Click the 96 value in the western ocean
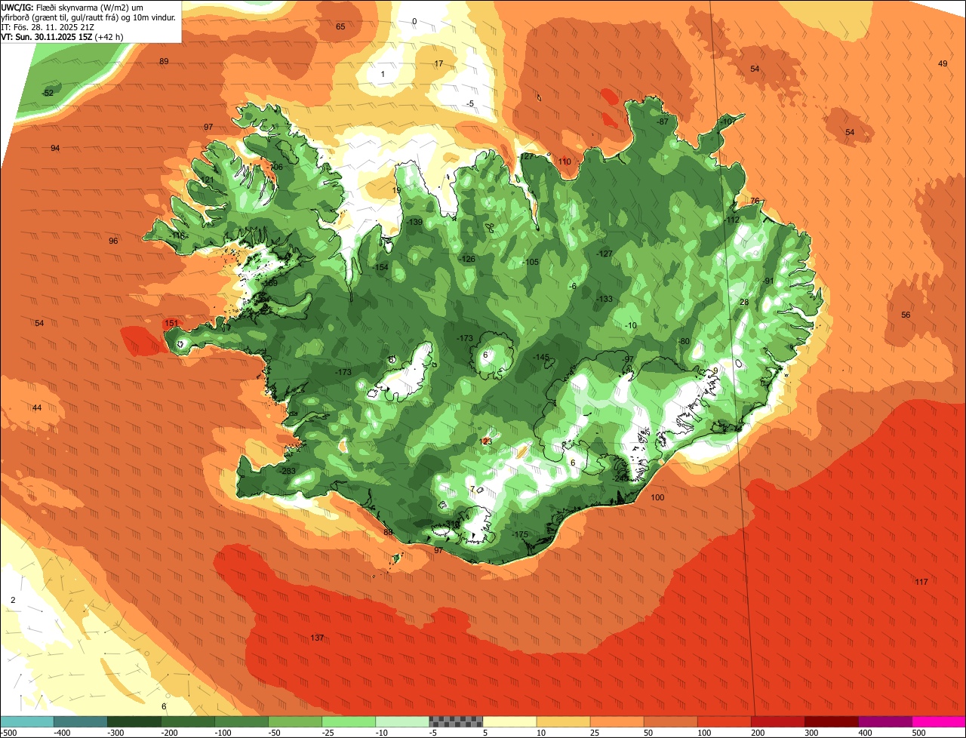This screenshot has height=738, width=966. (113, 241)
